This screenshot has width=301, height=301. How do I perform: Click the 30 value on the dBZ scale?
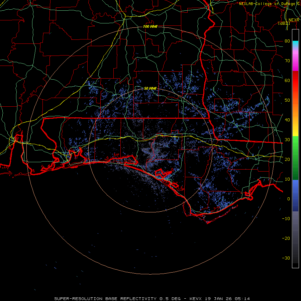click(x=287, y=140)
